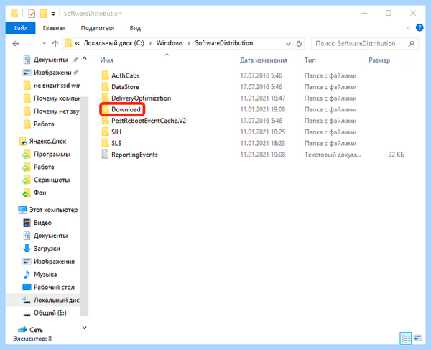Image resolution: width=431 pixels, height=350 pixels.
Task: Open the Программы folder under Яндекс.Диск
Action: coord(52,155)
